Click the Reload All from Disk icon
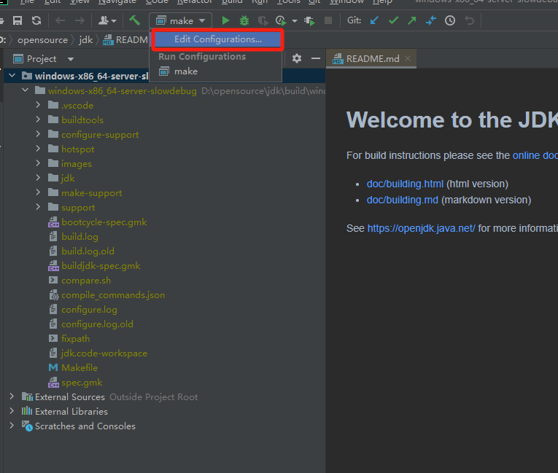This screenshot has height=473, width=558. click(x=36, y=20)
